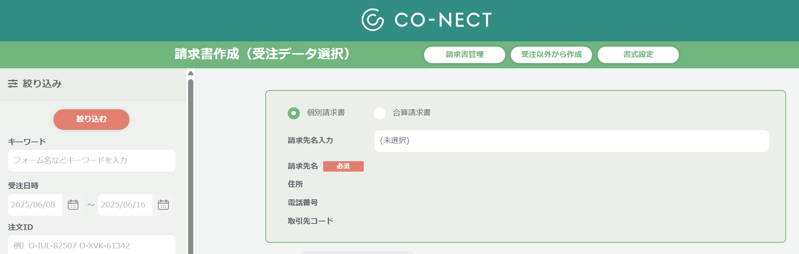Focus the keyword search input field

click(91, 161)
